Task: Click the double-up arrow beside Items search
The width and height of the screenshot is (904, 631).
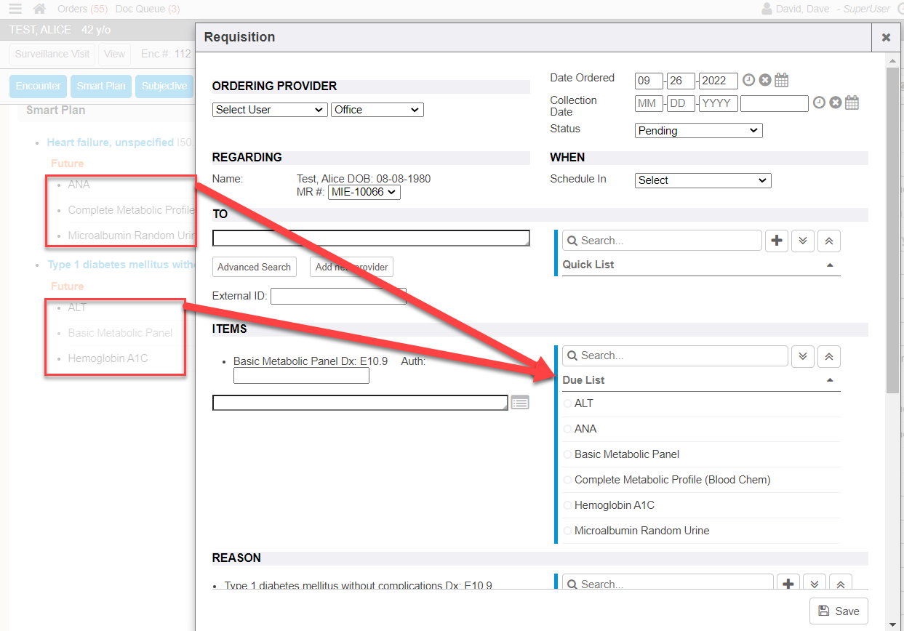Action: [829, 356]
